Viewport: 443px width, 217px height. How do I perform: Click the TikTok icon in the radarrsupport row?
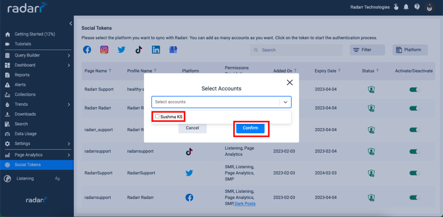(x=189, y=152)
